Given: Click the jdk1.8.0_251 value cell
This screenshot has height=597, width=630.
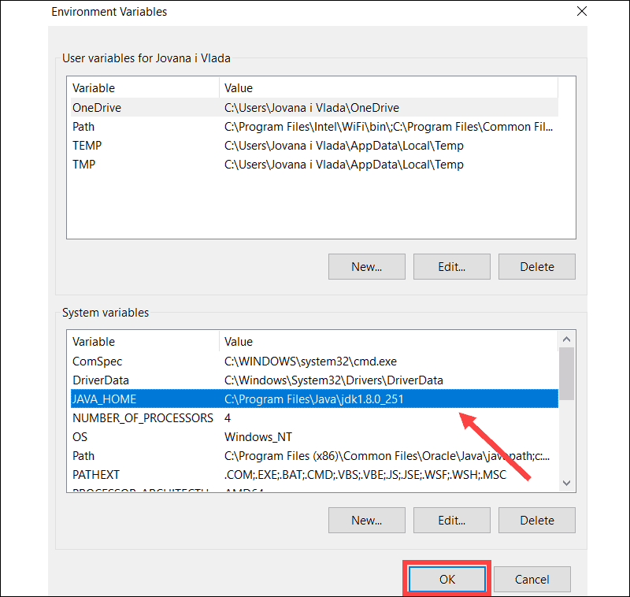Looking at the screenshot, I should (313, 399).
